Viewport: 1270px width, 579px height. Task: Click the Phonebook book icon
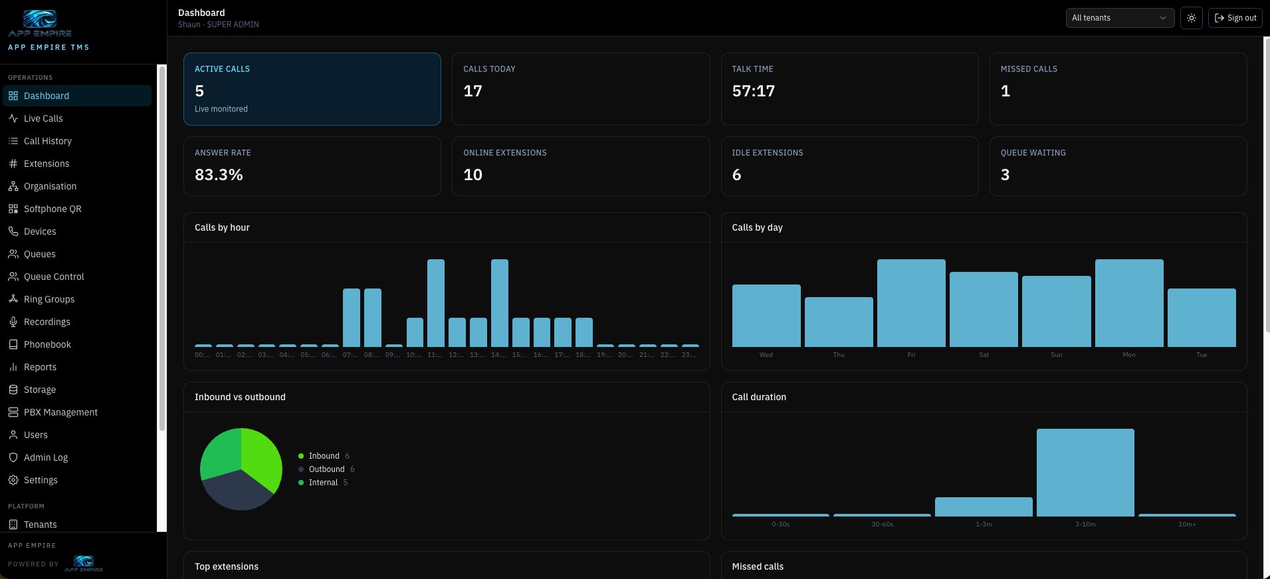click(13, 344)
